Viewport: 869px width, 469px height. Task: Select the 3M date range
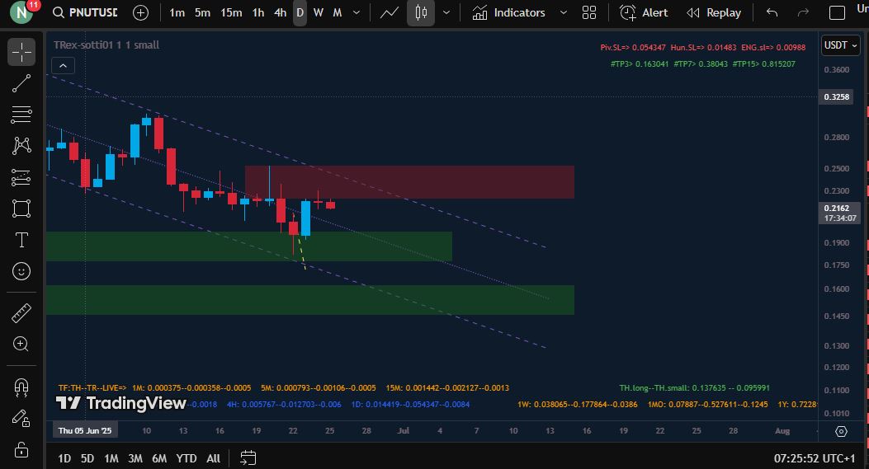[135, 458]
